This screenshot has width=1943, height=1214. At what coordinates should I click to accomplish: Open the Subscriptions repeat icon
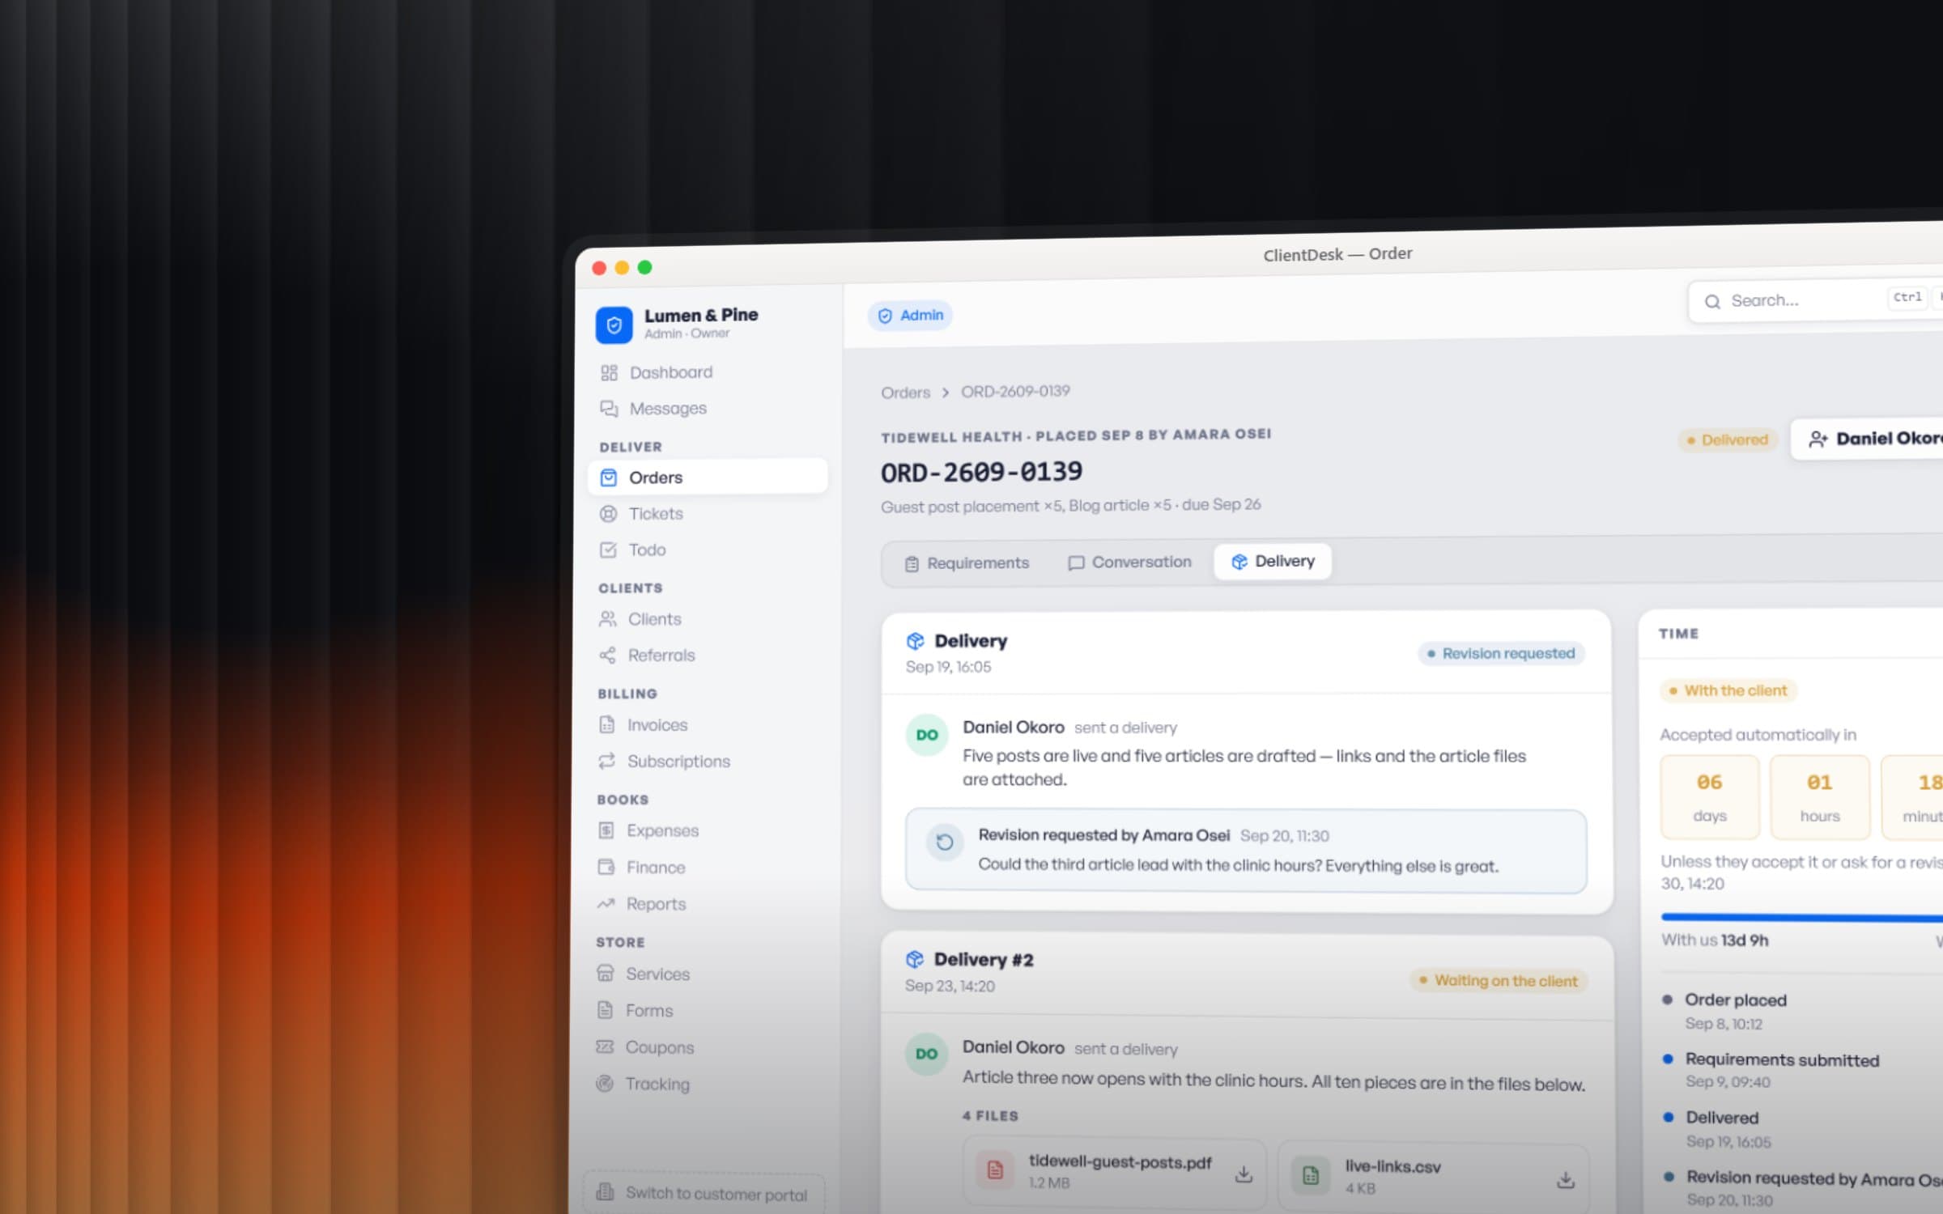click(x=606, y=761)
